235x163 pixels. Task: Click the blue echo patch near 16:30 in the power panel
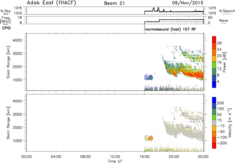149,77
